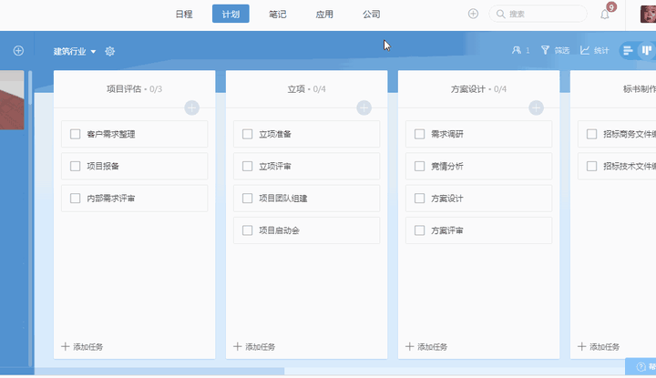656x378 pixels.
Task: Open the 项目启动会 task card title
Action: click(279, 230)
